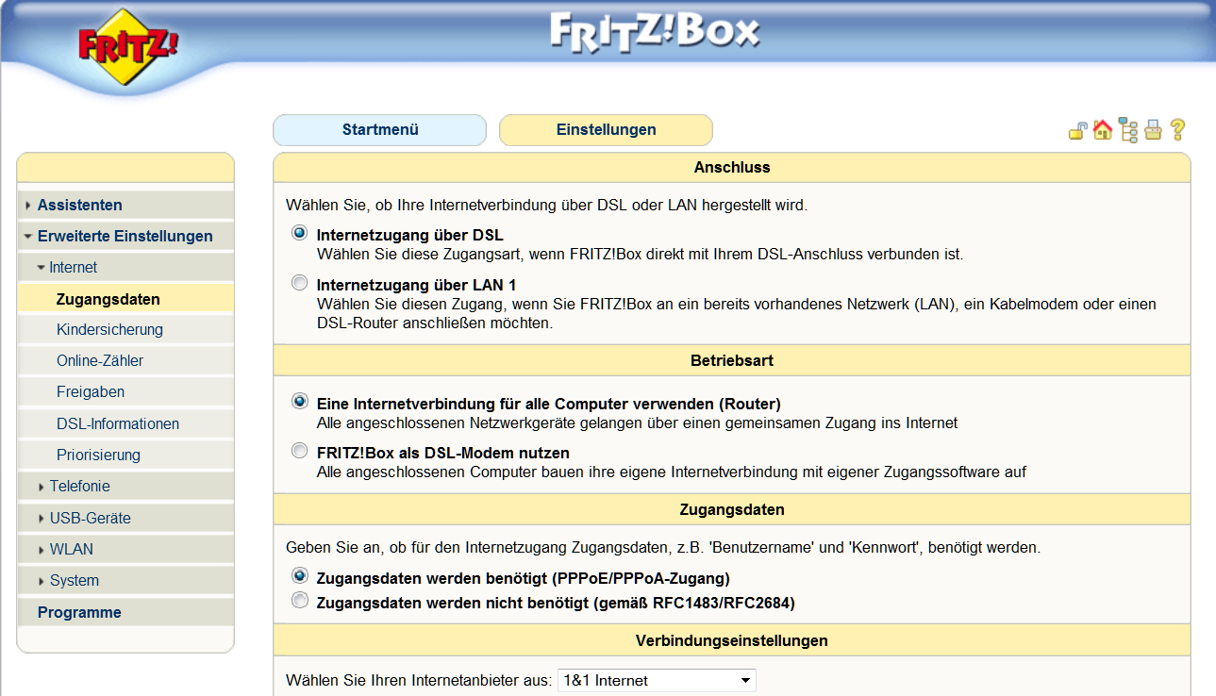Open the home page house icon

1102,130
